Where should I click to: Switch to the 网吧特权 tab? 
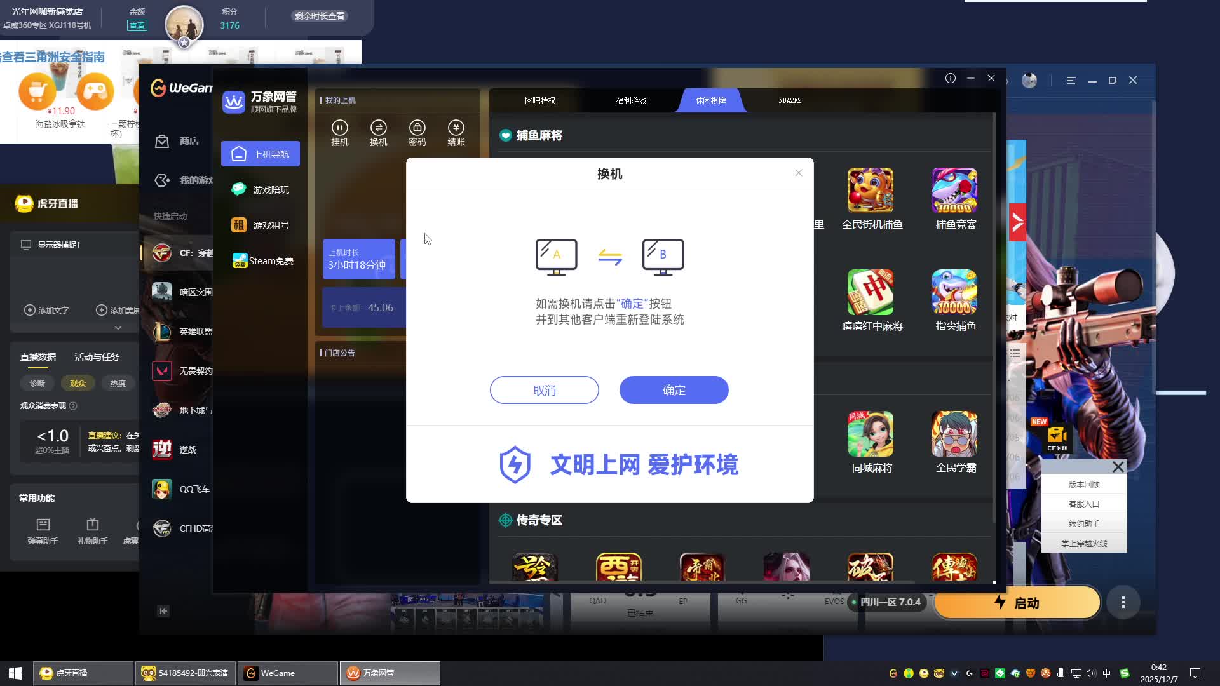[x=539, y=100]
